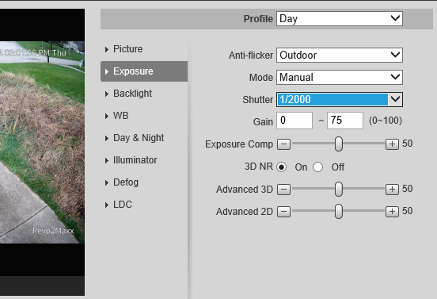Image resolution: width=437 pixels, height=299 pixels.
Task: Open the Profile dropdown showing Day
Action: click(x=340, y=19)
